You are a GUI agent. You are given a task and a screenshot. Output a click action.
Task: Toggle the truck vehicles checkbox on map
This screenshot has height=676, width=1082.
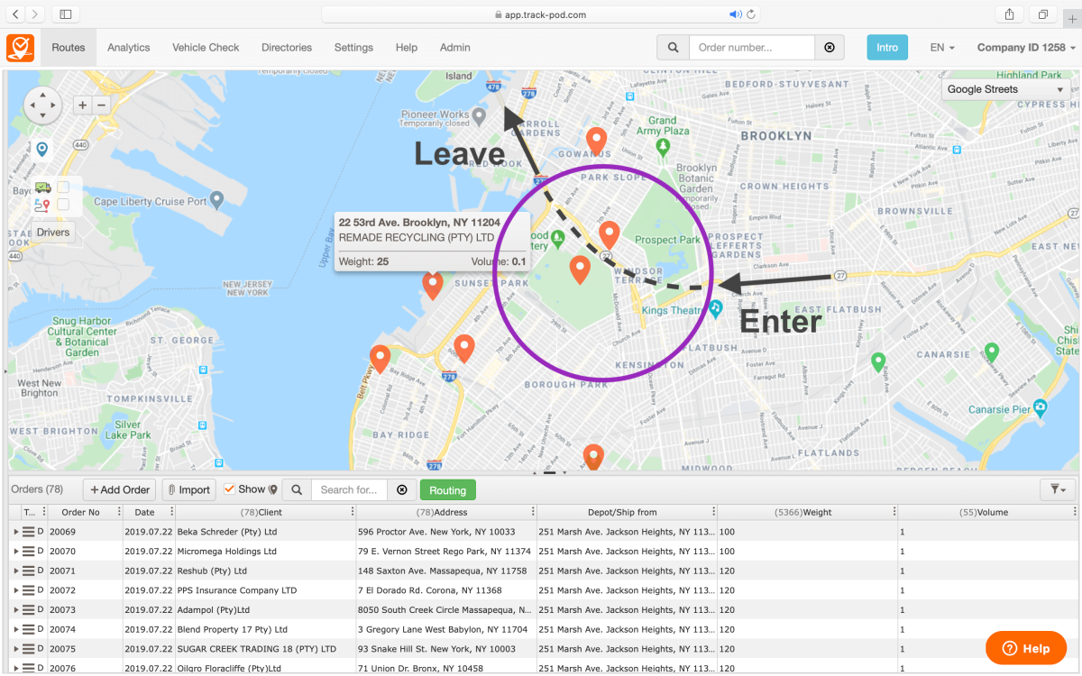(63, 187)
